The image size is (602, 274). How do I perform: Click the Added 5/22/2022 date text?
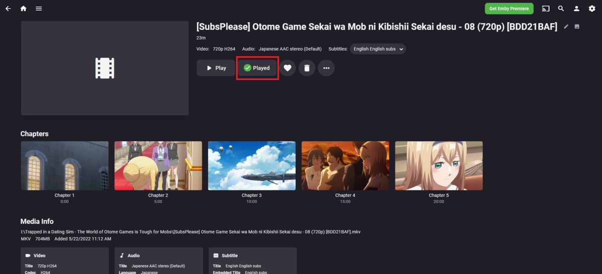[83, 239]
